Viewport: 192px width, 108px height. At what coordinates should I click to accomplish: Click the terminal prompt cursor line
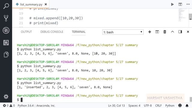point(20,100)
